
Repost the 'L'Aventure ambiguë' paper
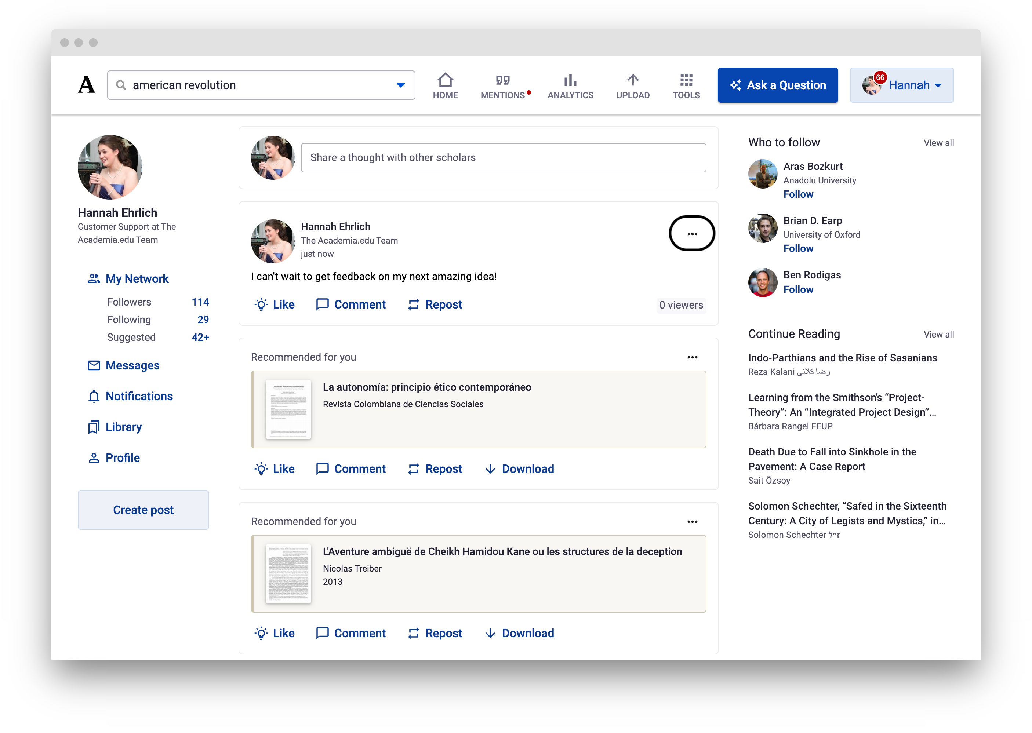(x=435, y=633)
